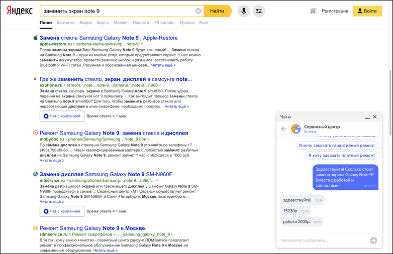This screenshot has height=254, width=393.
Task: Open Чат с компанией under exphone.ru
Action: (x=62, y=116)
